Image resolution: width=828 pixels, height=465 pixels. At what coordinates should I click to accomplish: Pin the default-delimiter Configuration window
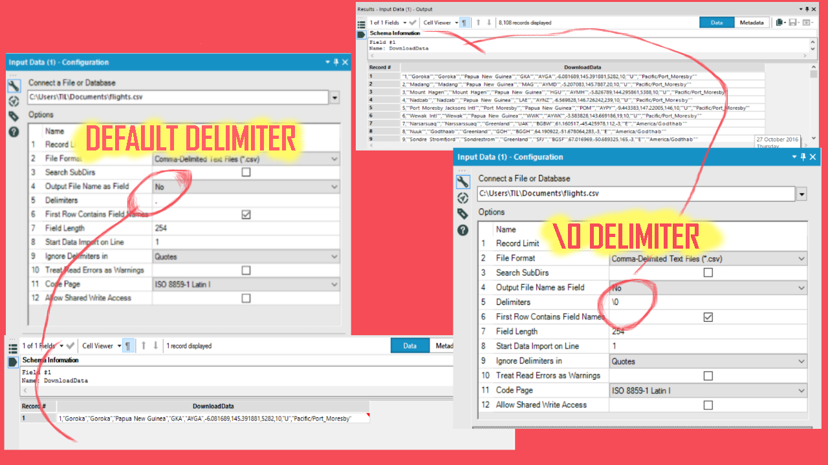tap(336, 63)
